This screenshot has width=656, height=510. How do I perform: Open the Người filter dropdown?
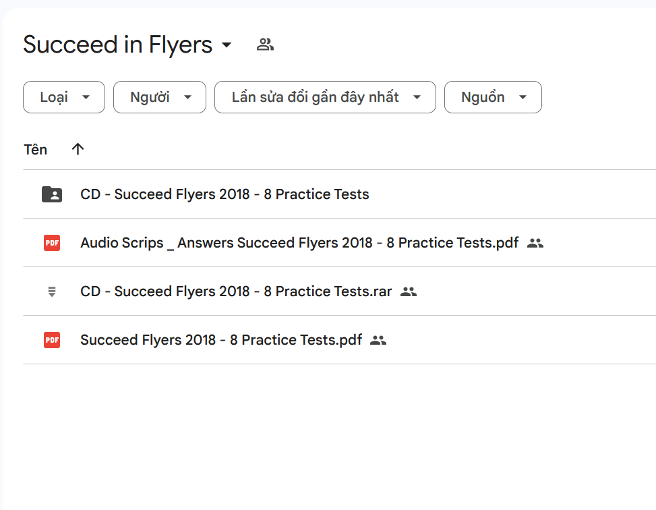[x=159, y=97]
